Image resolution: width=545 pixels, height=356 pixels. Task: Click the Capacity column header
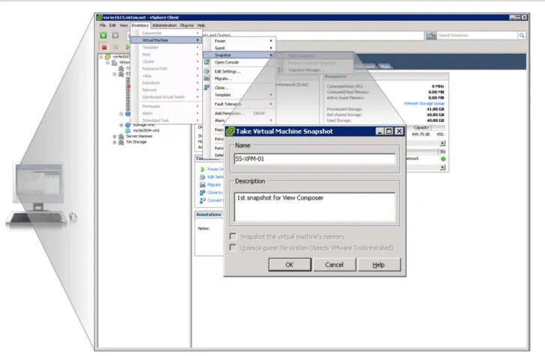click(x=421, y=127)
